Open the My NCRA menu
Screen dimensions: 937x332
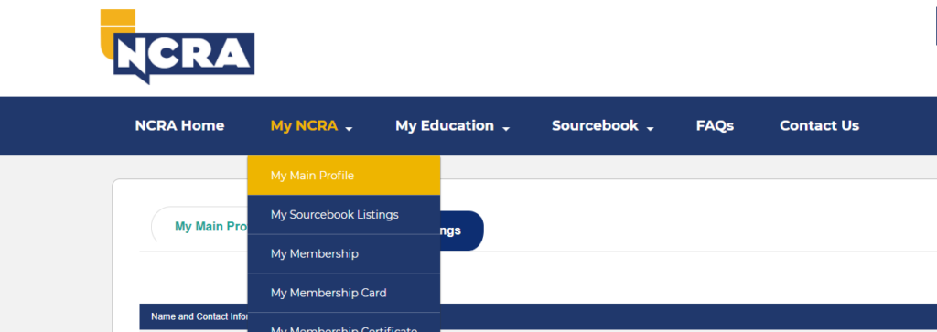click(304, 126)
